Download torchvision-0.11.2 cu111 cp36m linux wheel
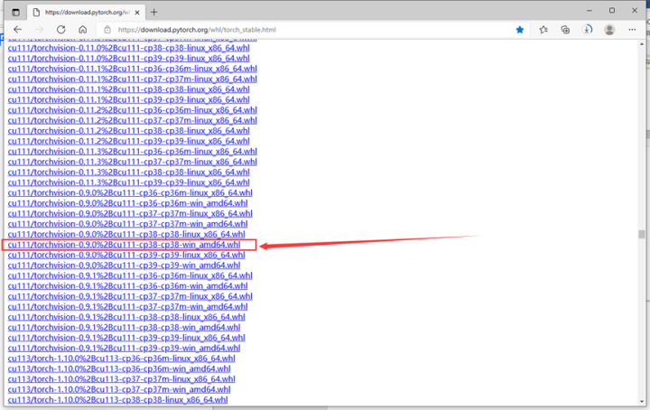The height and width of the screenshot is (410, 650). point(132,110)
